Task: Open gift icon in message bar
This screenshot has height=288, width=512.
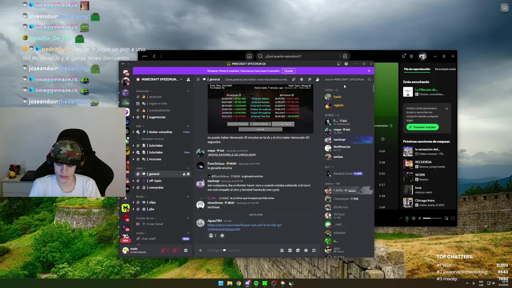Action: point(282,250)
